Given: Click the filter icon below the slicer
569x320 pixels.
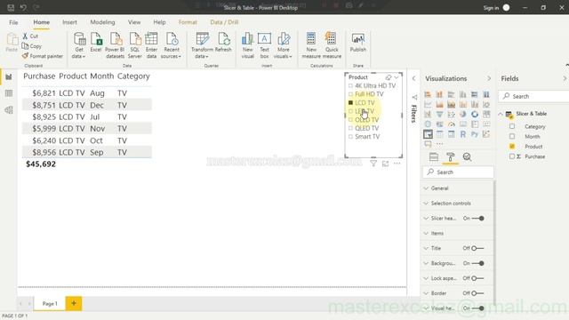Looking at the screenshot, I should 373,164.
